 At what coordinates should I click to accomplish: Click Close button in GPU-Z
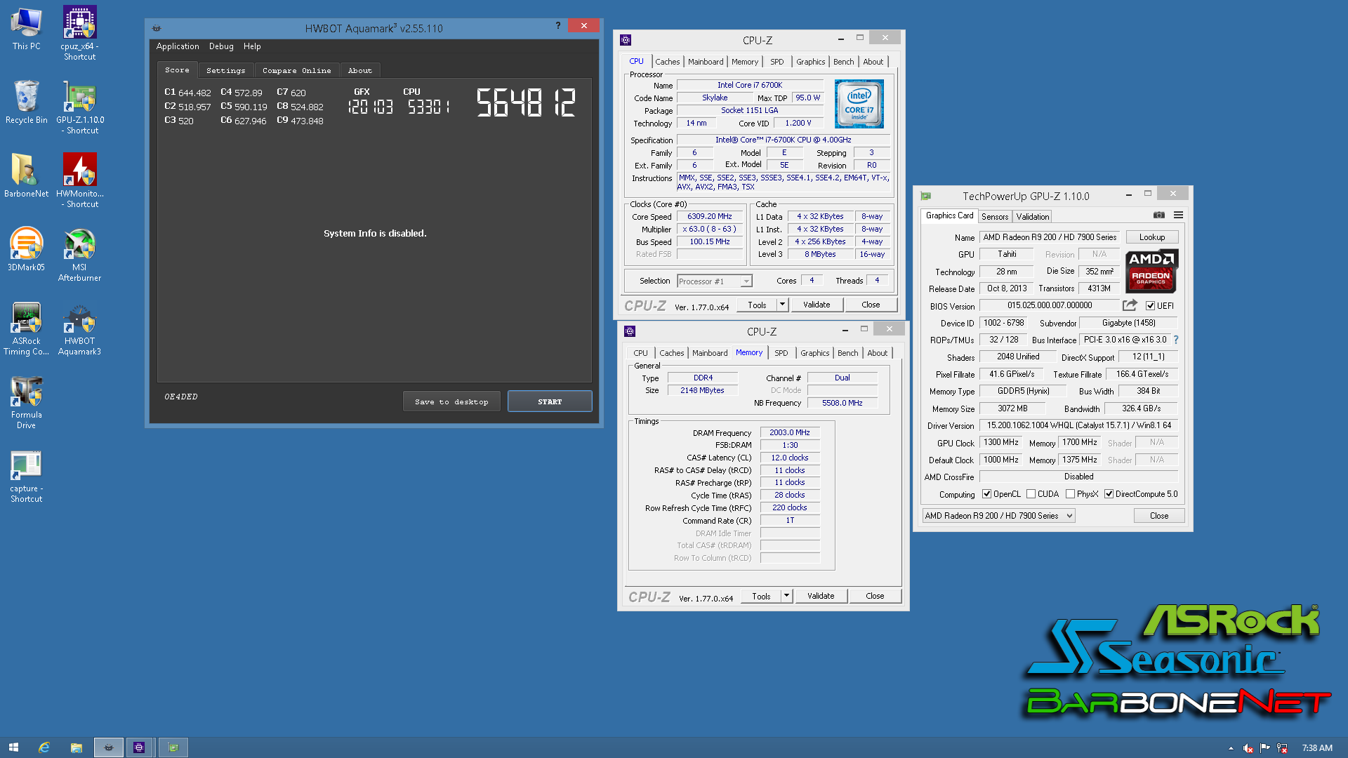(x=1159, y=516)
